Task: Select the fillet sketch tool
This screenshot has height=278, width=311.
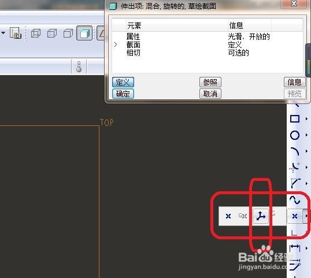Action: [x=295, y=168]
